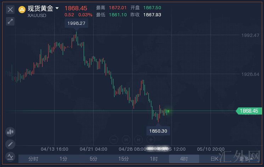Click the gold bars symbol icon
This screenshot has width=264, height=167.
click(22, 9)
